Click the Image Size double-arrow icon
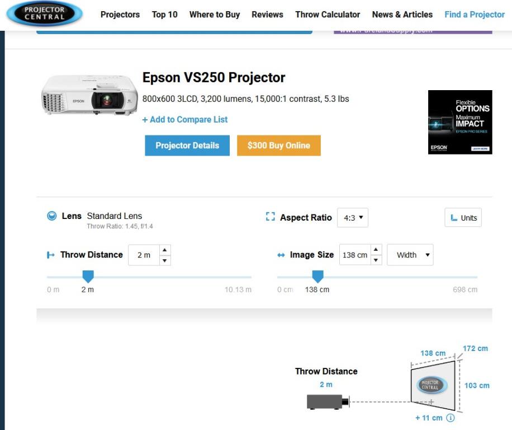 click(x=281, y=255)
